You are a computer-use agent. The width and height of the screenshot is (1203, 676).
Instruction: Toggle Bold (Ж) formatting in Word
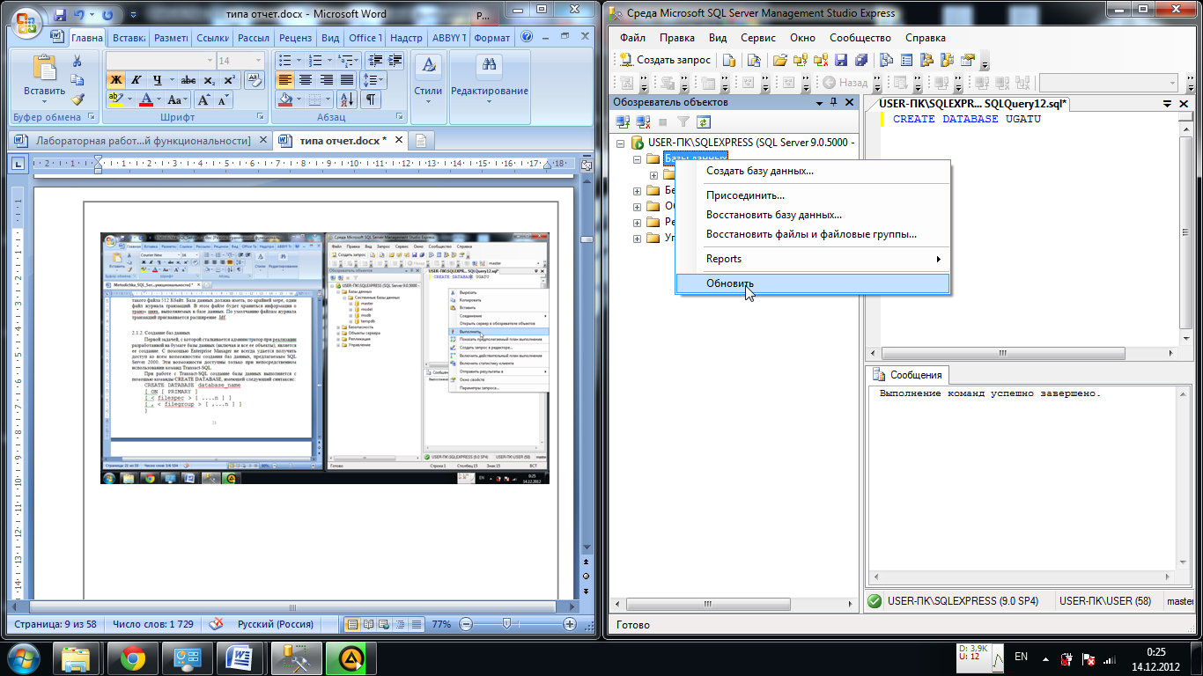tap(115, 80)
